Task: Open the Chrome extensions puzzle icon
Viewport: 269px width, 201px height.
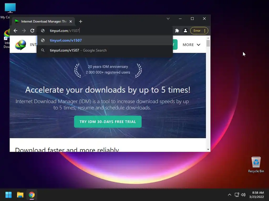Action: (177, 31)
